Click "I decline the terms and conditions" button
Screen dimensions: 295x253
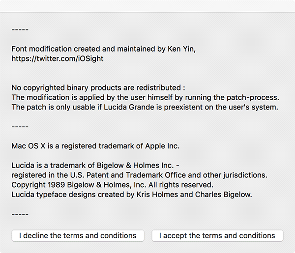click(78, 236)
